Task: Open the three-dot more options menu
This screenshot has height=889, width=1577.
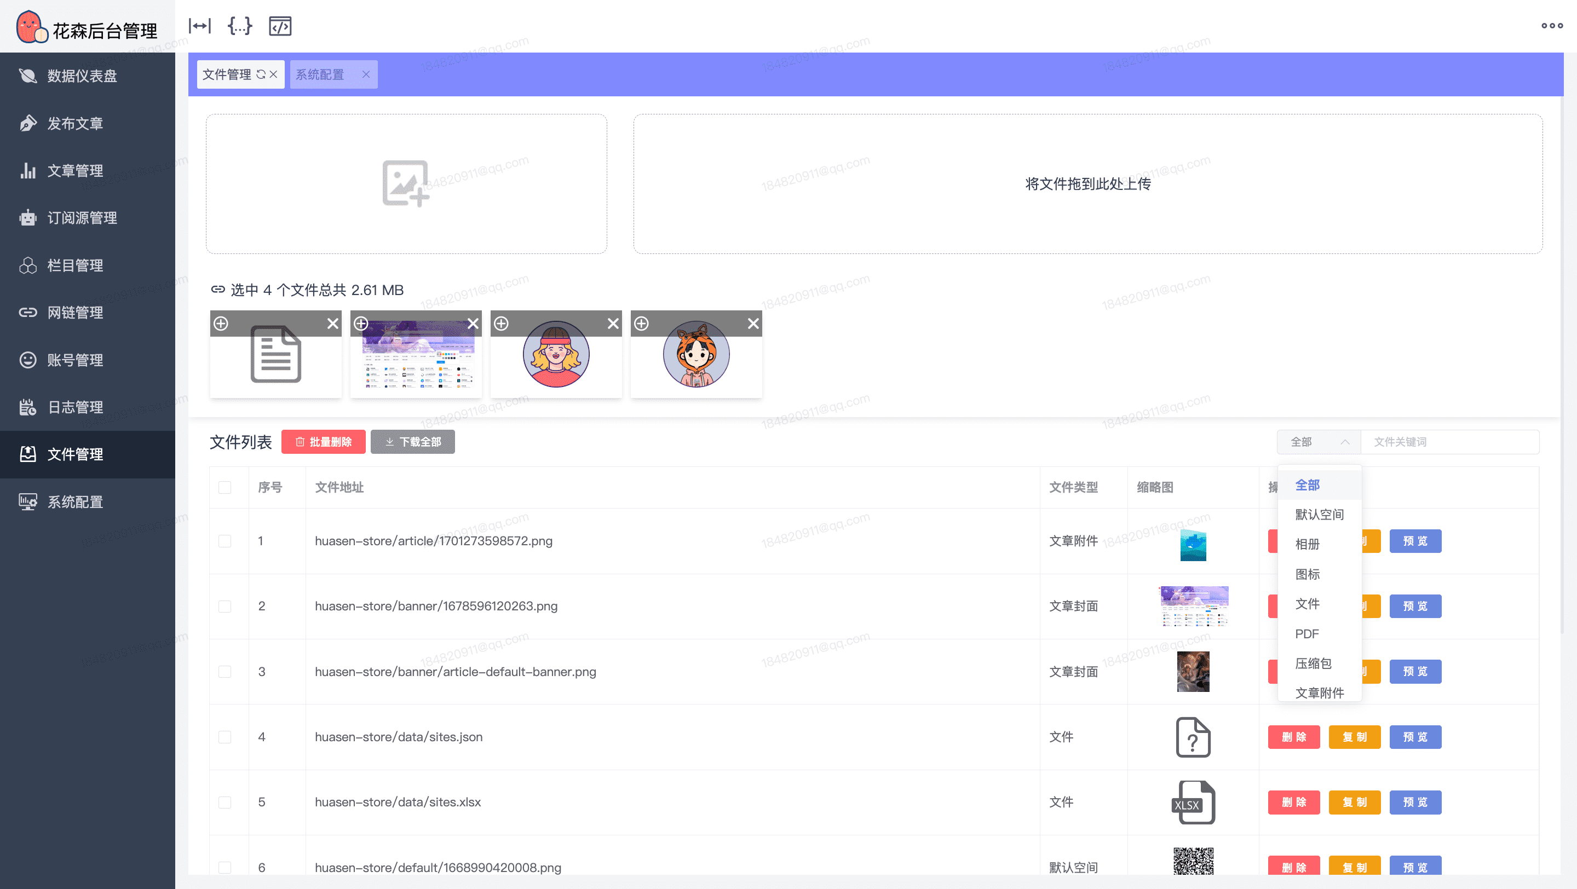Action: 1552,26
